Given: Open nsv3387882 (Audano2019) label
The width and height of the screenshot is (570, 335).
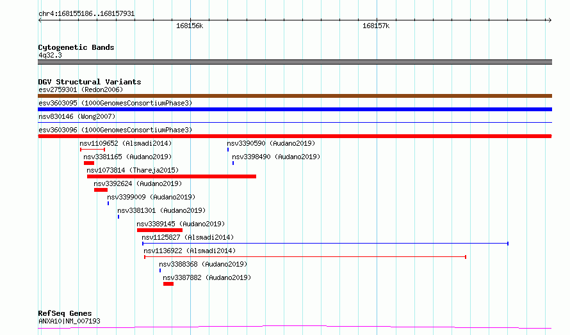Looking at the screenshot, I should 207,277.
